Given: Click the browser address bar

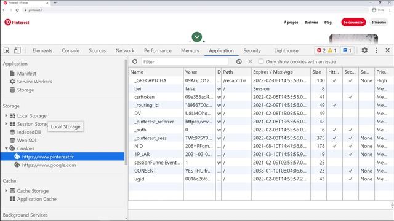Looking at the screenshot, I should click(x=196, y=10).
